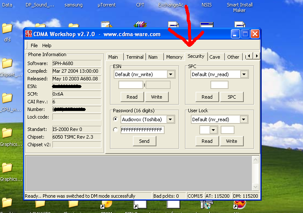
Task: Click the log scrollbar down arrow
Action: [x=255, y=187]
